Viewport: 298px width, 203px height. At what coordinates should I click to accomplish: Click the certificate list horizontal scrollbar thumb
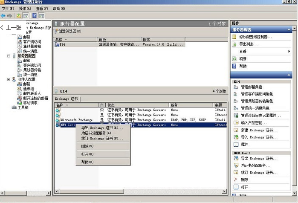pyautogui.click(x=91, y=191)
